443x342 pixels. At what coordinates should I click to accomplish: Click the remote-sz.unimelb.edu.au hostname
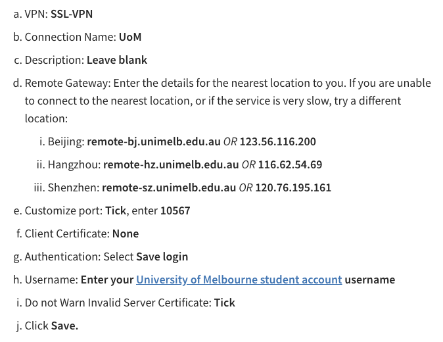tap(169, 187)
